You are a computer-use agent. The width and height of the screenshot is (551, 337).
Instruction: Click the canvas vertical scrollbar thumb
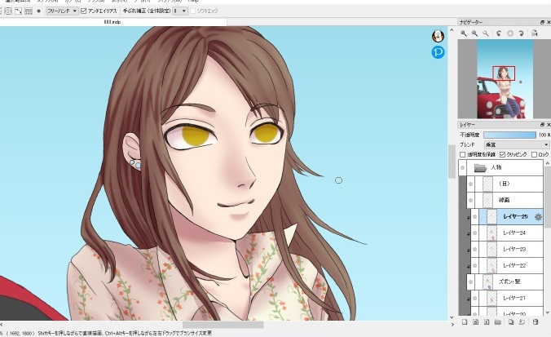452,161
